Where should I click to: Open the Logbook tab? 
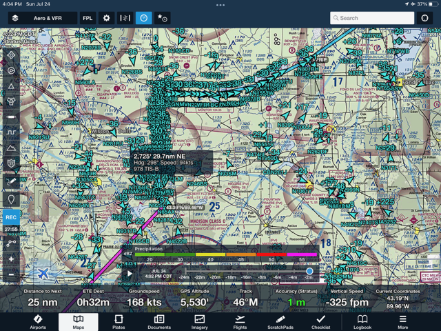tap(362, 322)
